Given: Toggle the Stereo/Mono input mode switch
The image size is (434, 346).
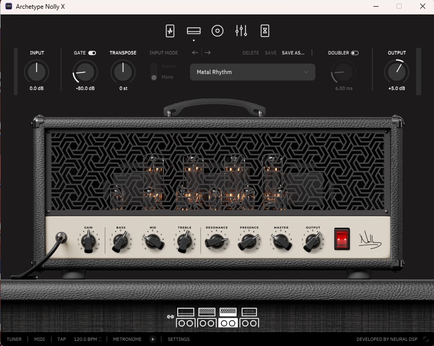Looking at the screenshot, I should click(x=154, y=72).
